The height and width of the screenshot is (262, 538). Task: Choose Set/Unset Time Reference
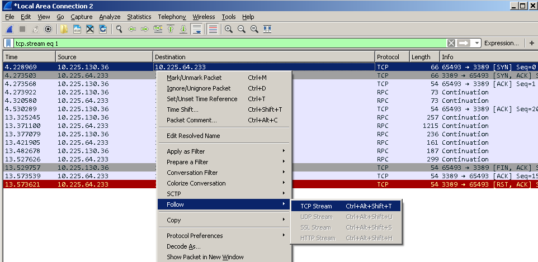coord(224,99)
